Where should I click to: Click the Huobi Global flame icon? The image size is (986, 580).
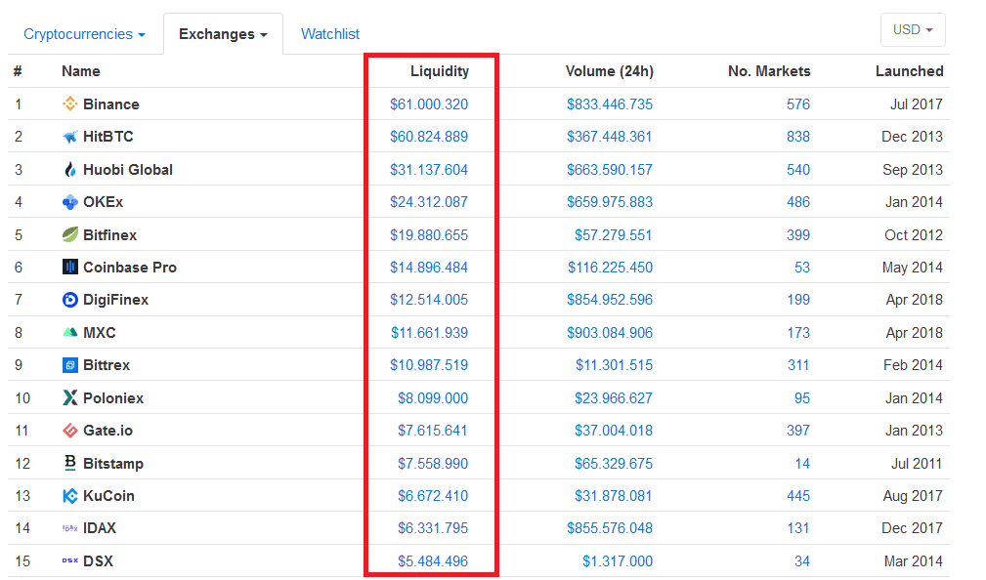pyautogui.click(x=69, y=170)
